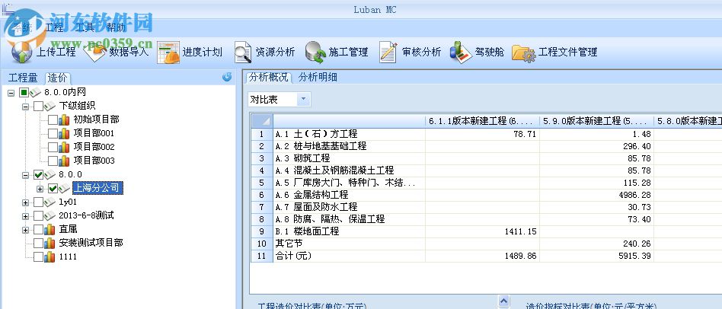Click the 8.0.0内网 root node icon
722x309 pixels.
(x=36, y=92)
